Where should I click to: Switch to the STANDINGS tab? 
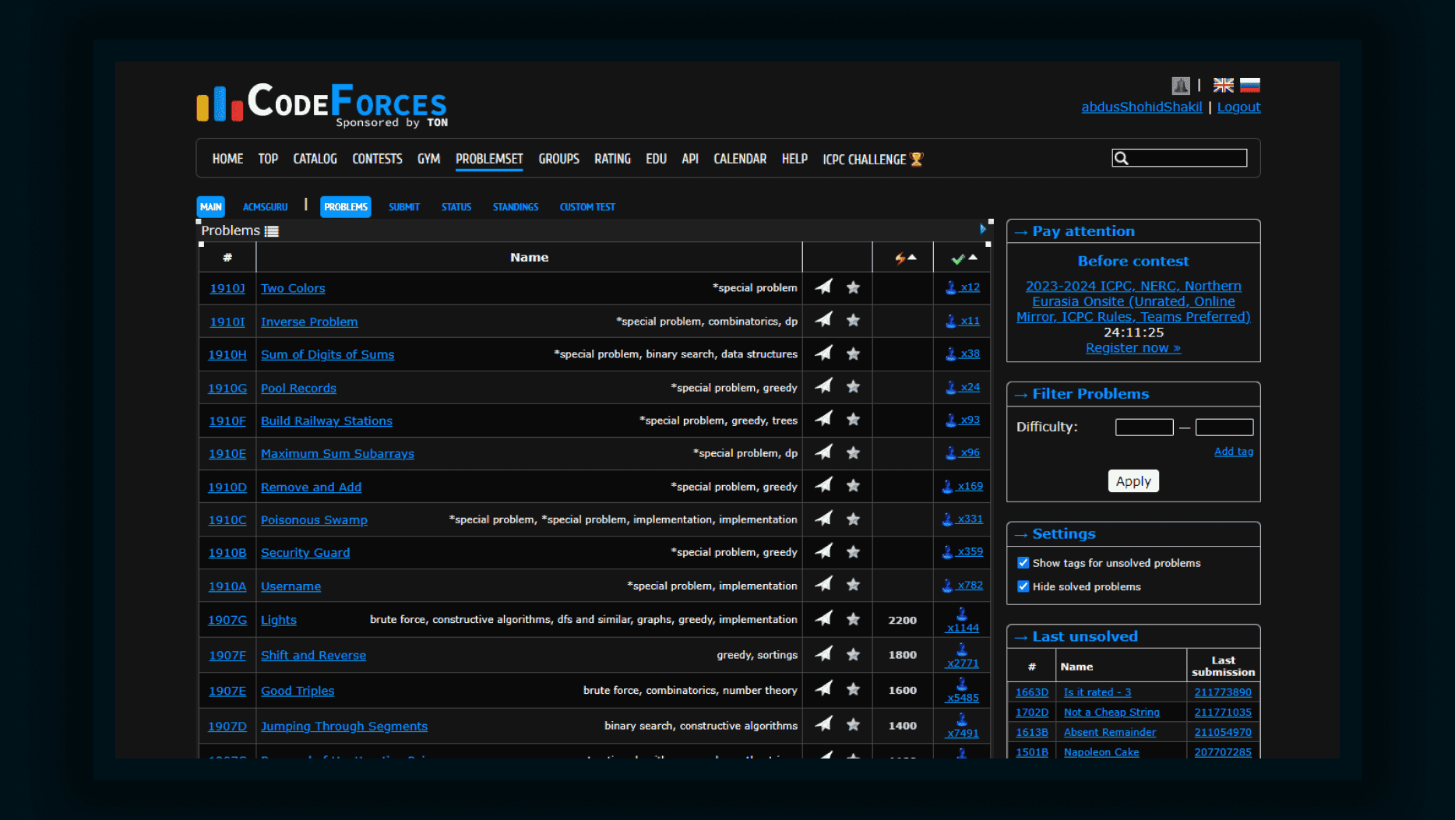click(x=515, y=207)
